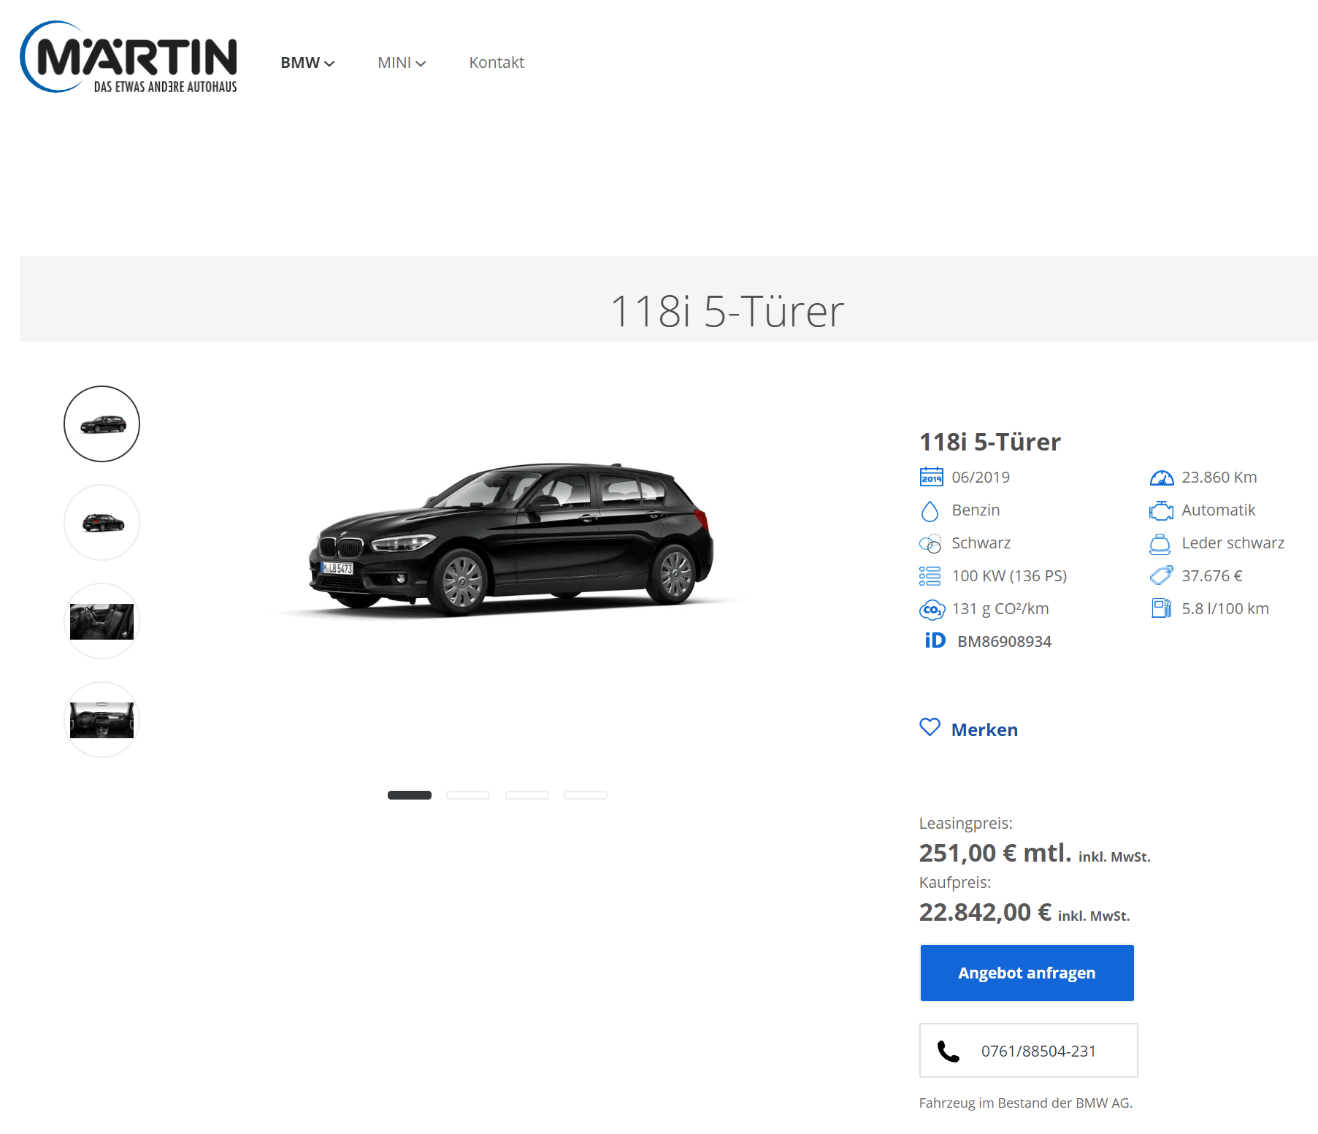The width and height of the screenshot is (1318, 1134).
Task: Click the Automatik transmission text
Action: (1219, 510)
